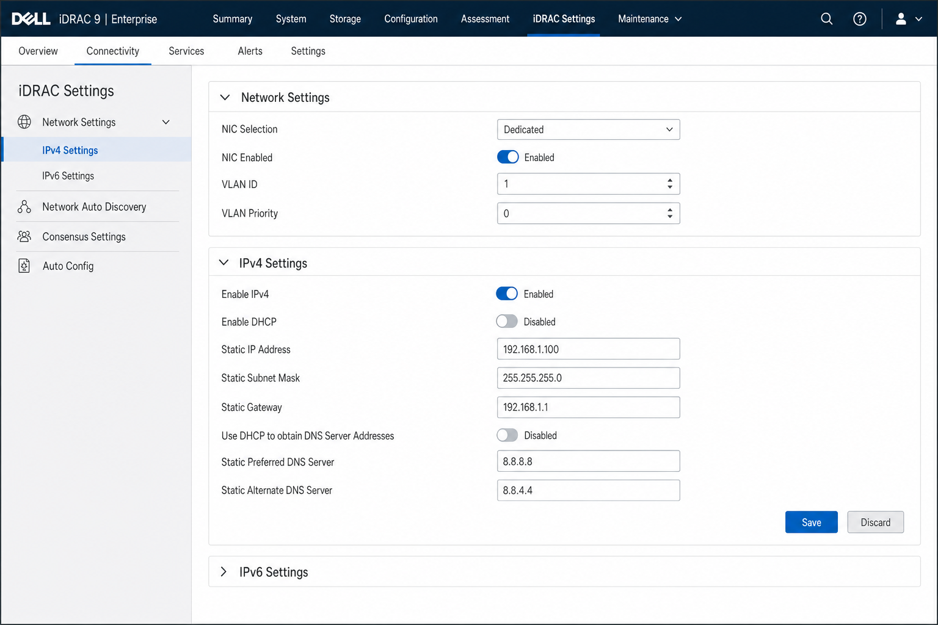The width and height of the screenshot is (938, 625).
Task: Open the Storage top menu
Action: point(345,19)
